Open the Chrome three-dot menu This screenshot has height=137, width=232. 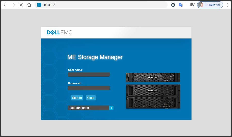point(228,5)
